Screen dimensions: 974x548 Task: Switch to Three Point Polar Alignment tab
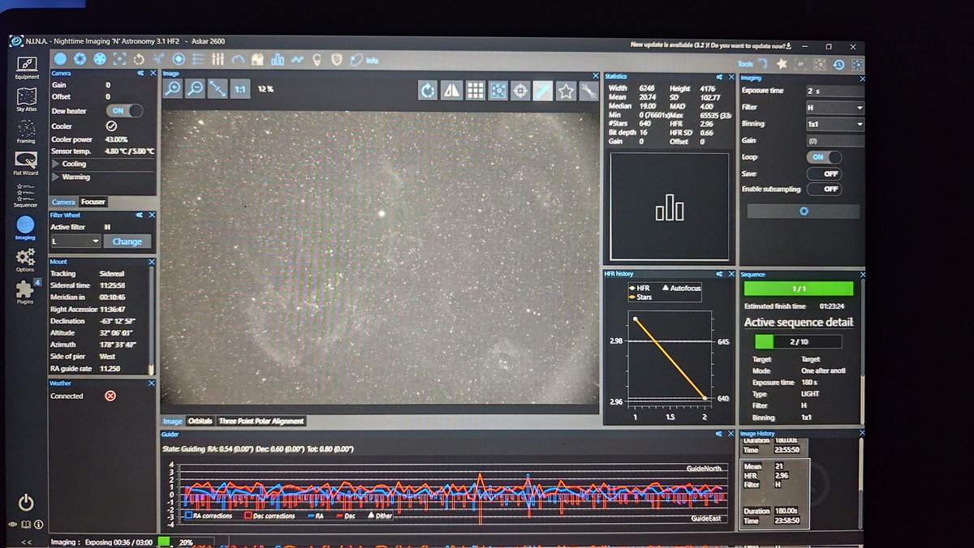[261, 422]
